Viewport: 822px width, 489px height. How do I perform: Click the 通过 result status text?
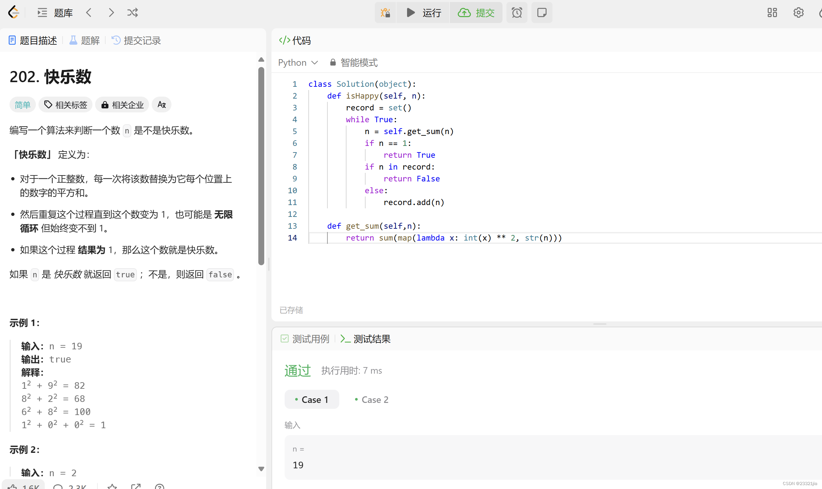(297, 370)
